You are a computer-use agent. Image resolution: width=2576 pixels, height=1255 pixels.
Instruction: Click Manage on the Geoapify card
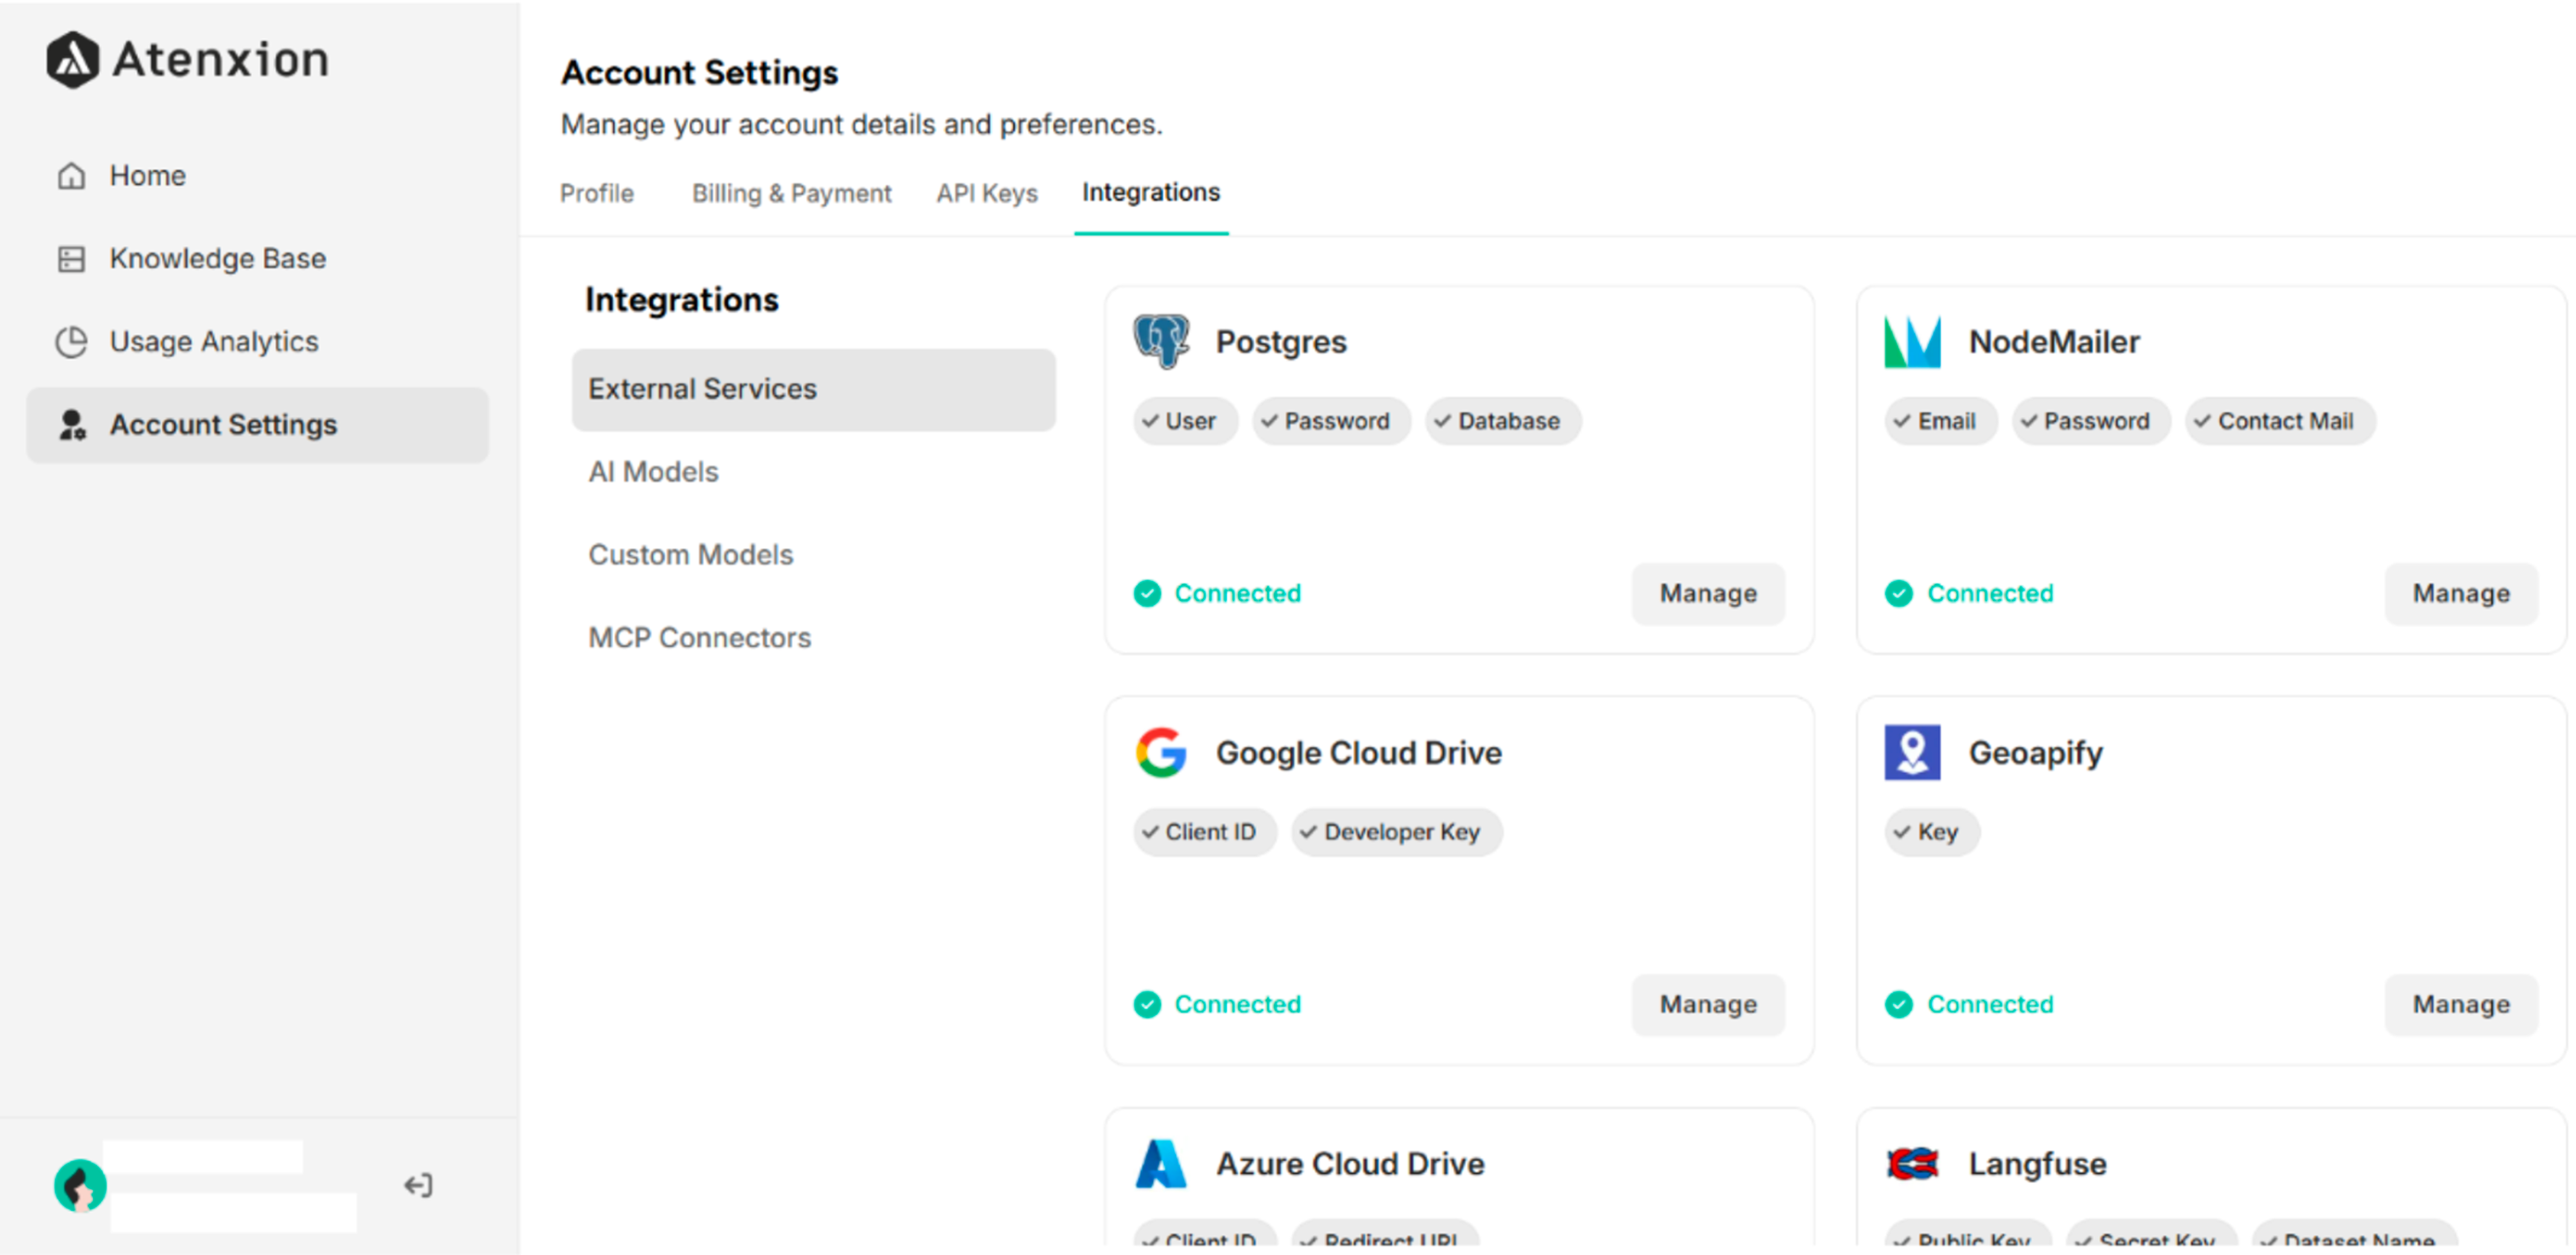[x=2460, y=1005]
